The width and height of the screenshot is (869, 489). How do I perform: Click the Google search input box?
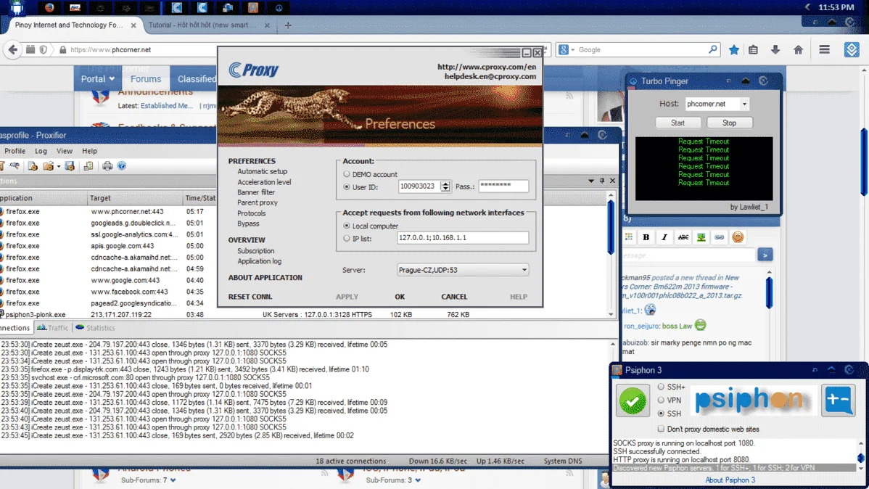[x=641, y=50]
